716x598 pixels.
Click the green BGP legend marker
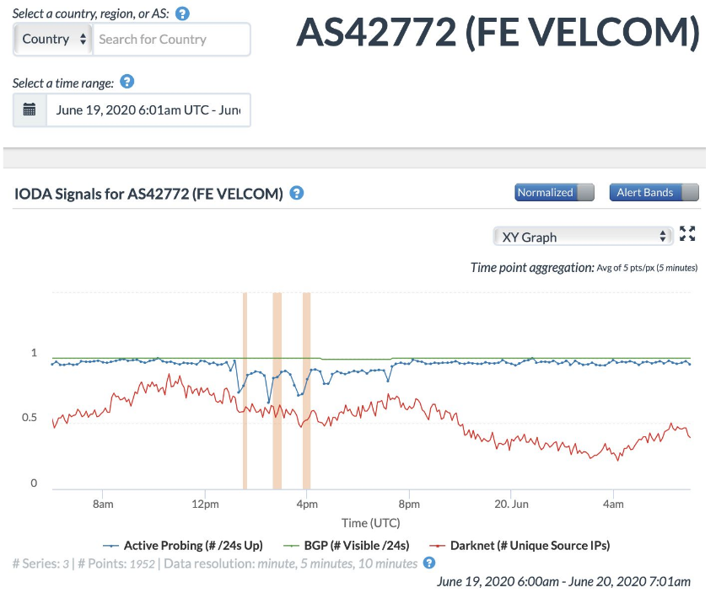(x=291, y=546)
